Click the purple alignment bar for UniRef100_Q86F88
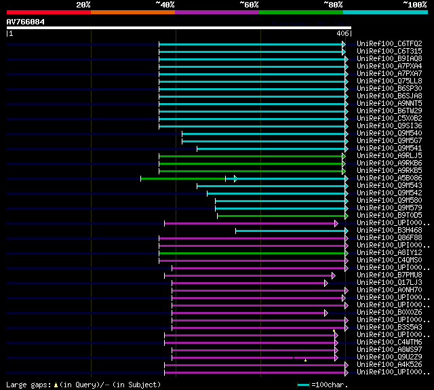The height and width of the screenshot is (390, 434). [252, 238]
